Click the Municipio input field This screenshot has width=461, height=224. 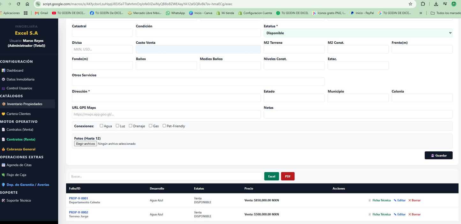tap(358, 98)
